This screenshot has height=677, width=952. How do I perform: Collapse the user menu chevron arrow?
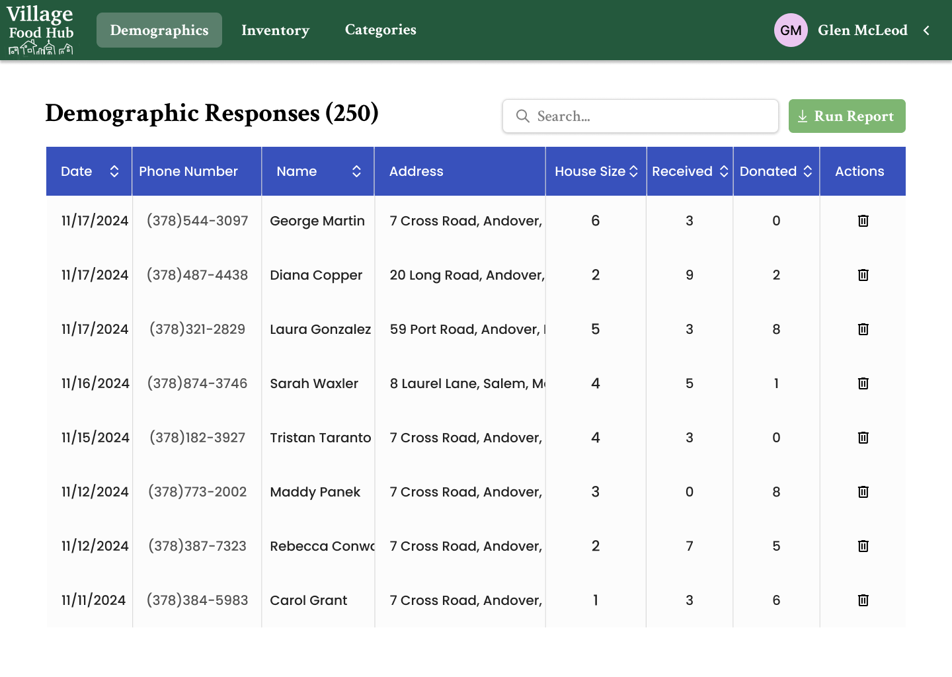pos(926,30)
